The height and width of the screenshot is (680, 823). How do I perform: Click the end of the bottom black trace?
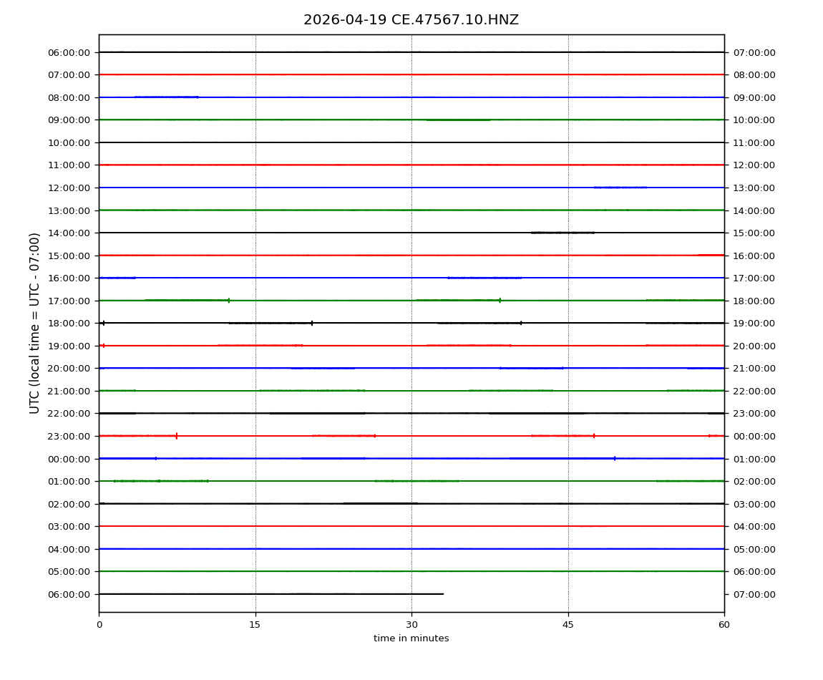pos(443,594)
